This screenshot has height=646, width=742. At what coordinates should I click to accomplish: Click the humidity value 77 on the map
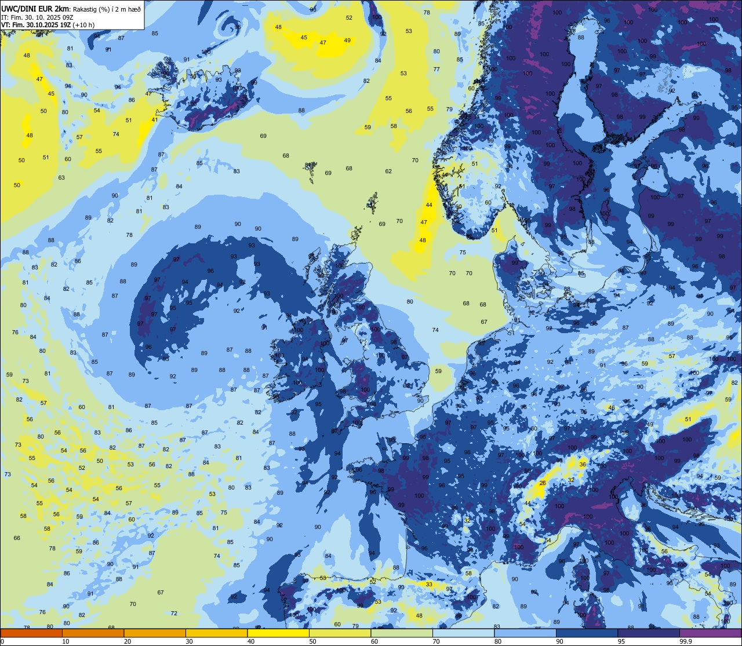point(437,69)
